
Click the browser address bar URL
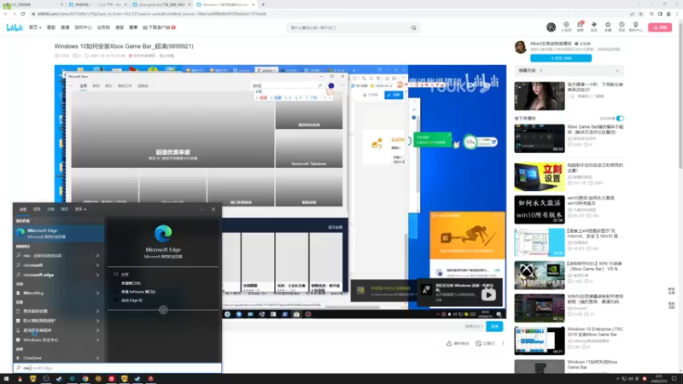point(152,14)
